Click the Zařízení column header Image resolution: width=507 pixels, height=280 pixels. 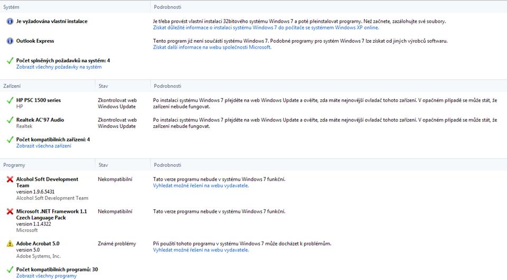click(x=12, y=86)
